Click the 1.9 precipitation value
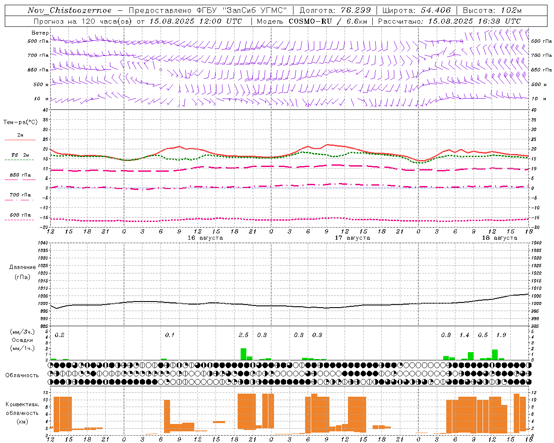This screenshot has height=443, width=554. pos(501,335)
